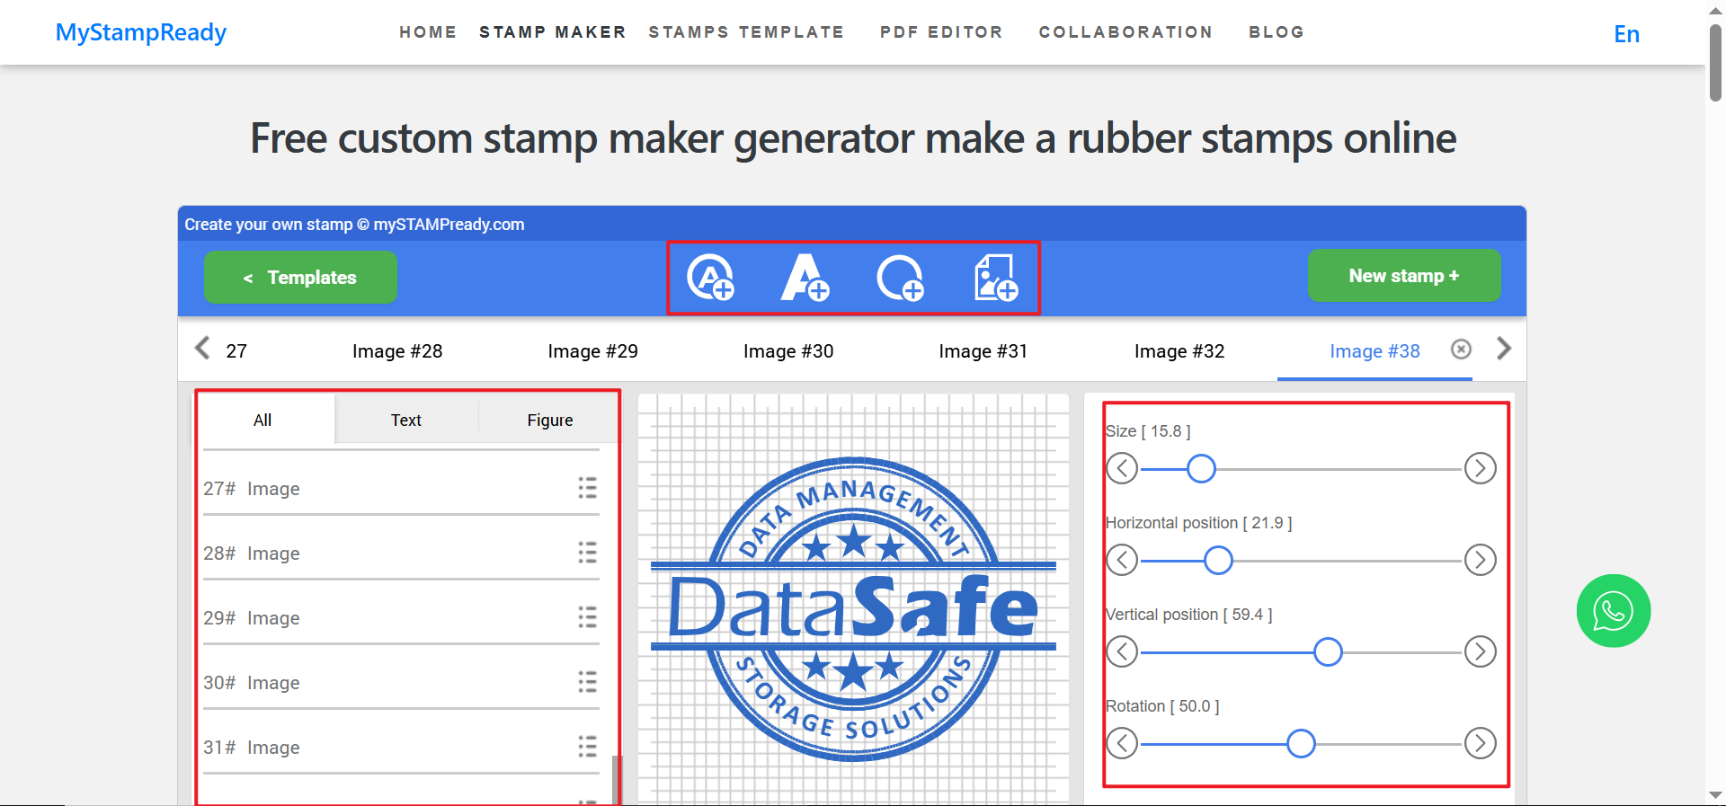The image size is (1726, 806).
Task: Decrease Rotation with left arrow
Action: (1122, 743)
